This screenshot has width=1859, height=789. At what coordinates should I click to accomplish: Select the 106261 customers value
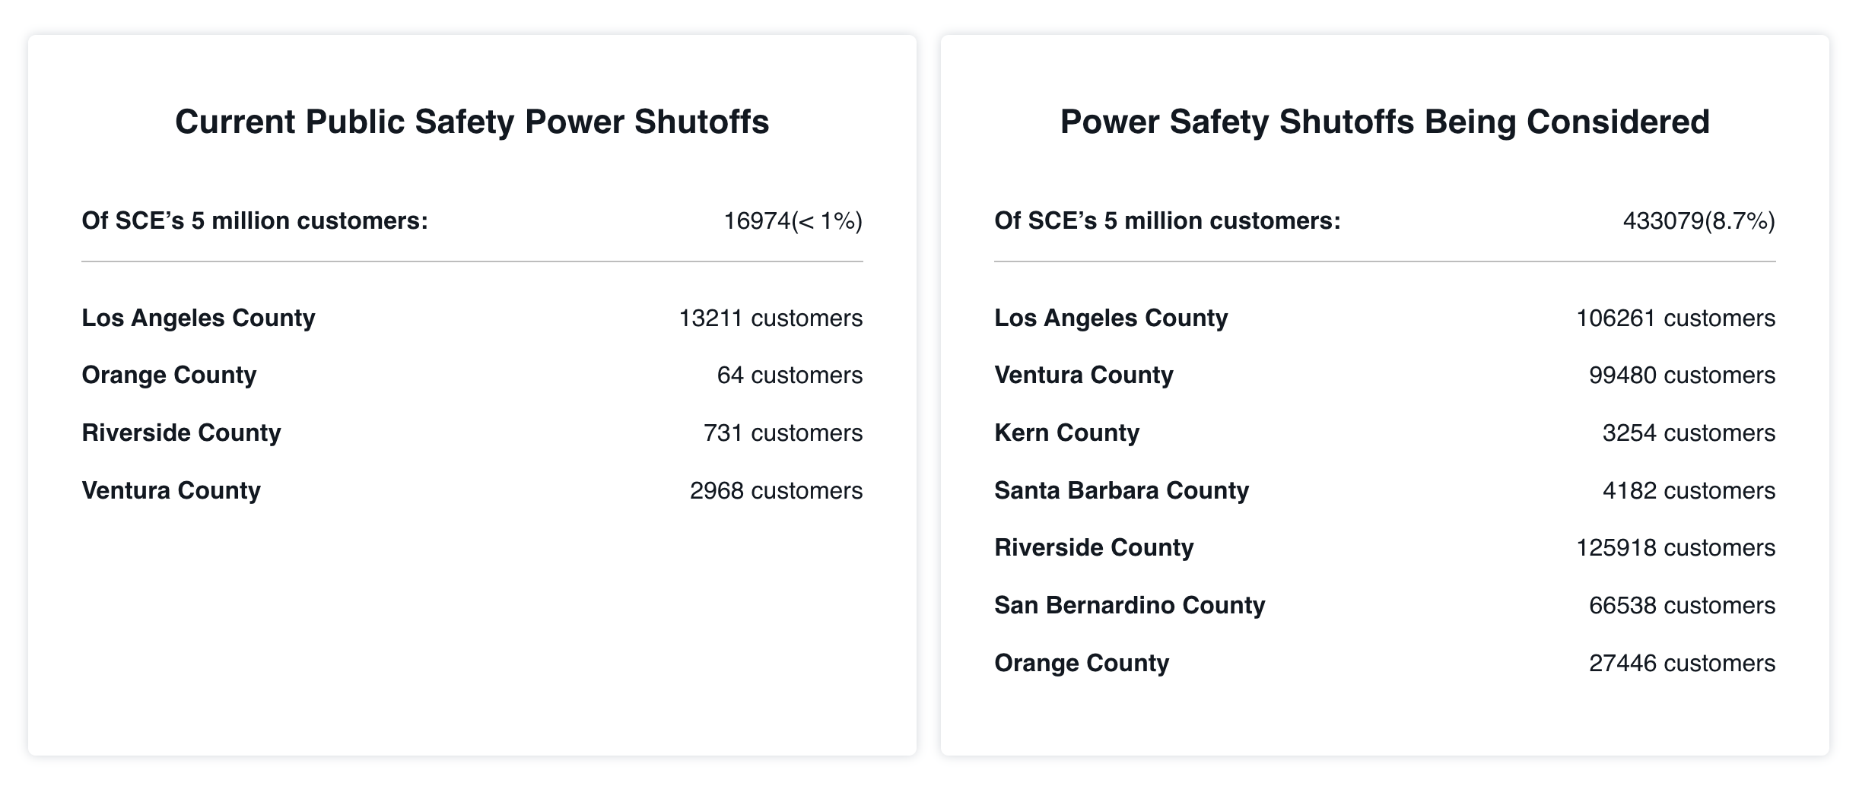pyautogui.click(x=1676, y=318)
